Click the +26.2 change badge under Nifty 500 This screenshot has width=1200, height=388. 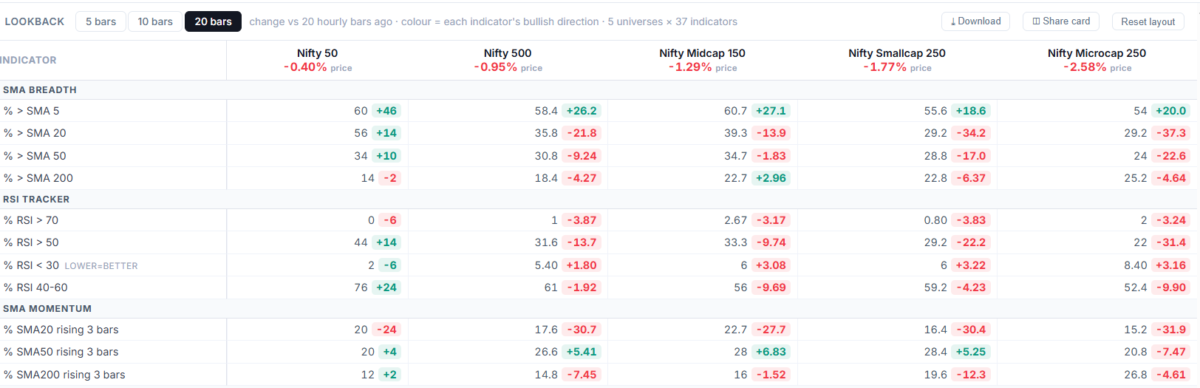pyautogui.click(x=582, y=111)
